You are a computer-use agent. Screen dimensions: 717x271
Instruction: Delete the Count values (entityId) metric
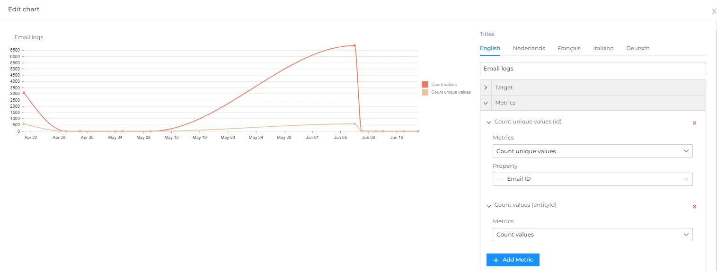[x=694, y=207]
